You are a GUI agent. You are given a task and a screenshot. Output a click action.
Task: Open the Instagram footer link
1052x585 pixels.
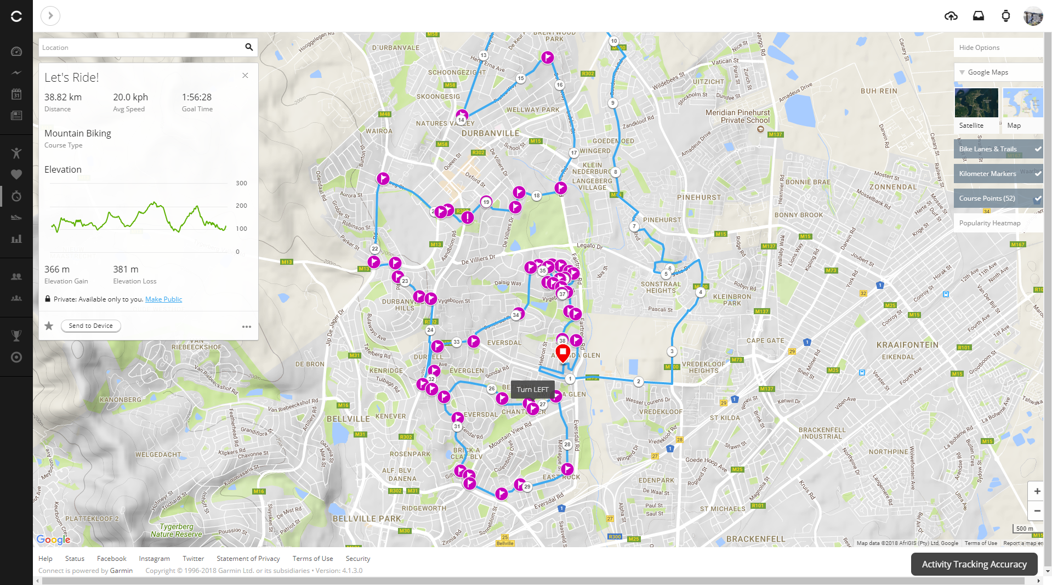click(x=154, y=559)
